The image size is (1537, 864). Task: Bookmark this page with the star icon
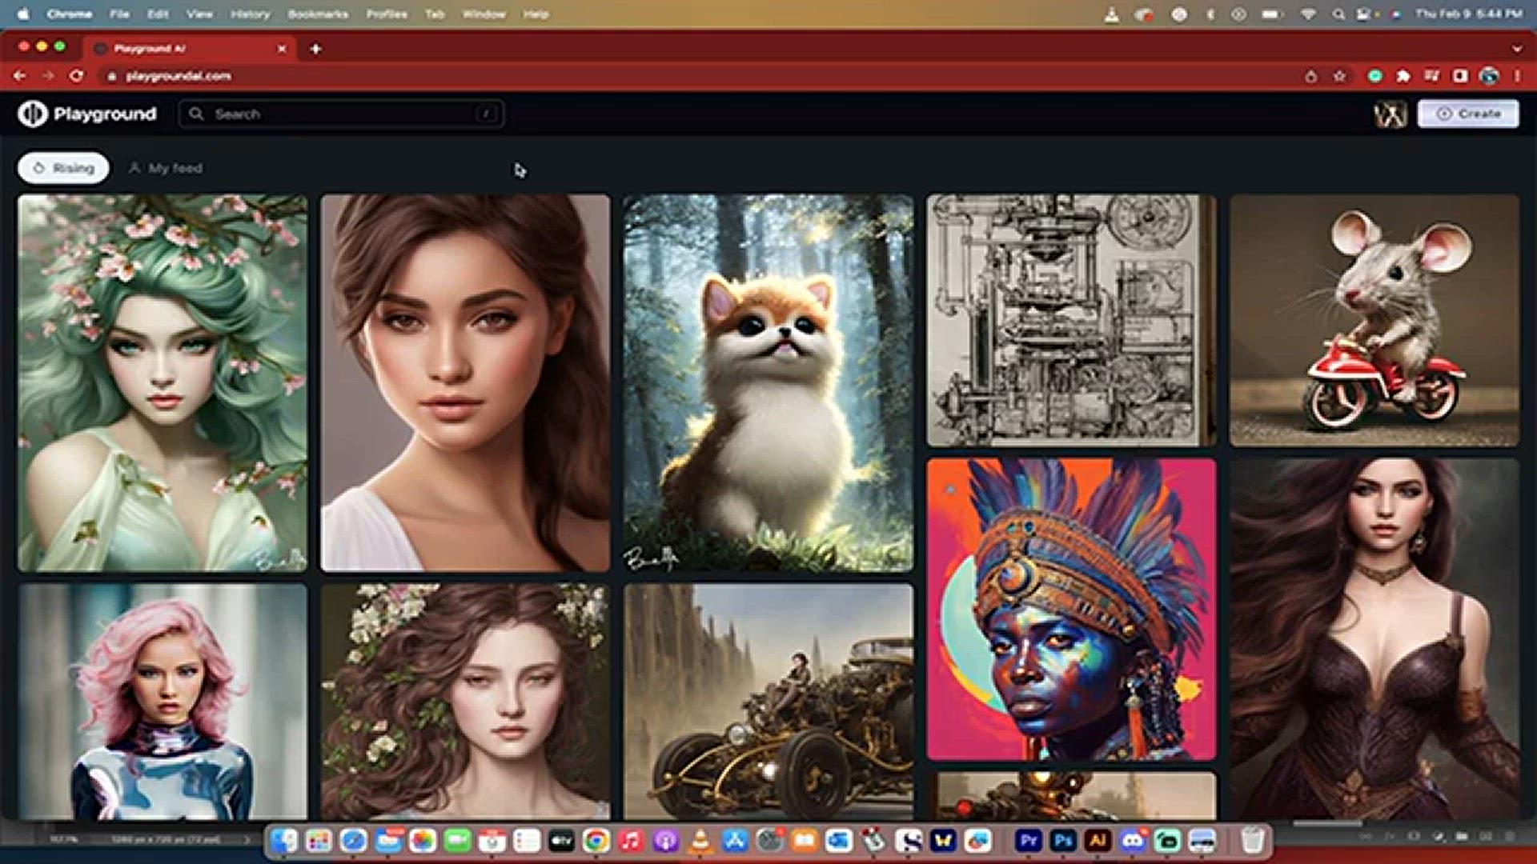(1339, 76)
